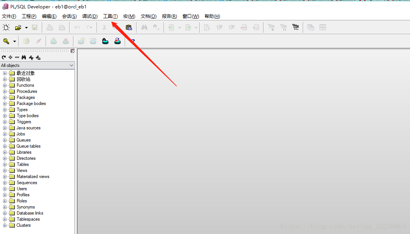Viewport: 410px width, 234px height.
Task: Expand the Triggers folder node
Action: tap(5, 122)
